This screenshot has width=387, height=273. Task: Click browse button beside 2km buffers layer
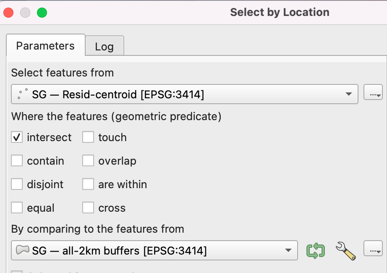373,251
